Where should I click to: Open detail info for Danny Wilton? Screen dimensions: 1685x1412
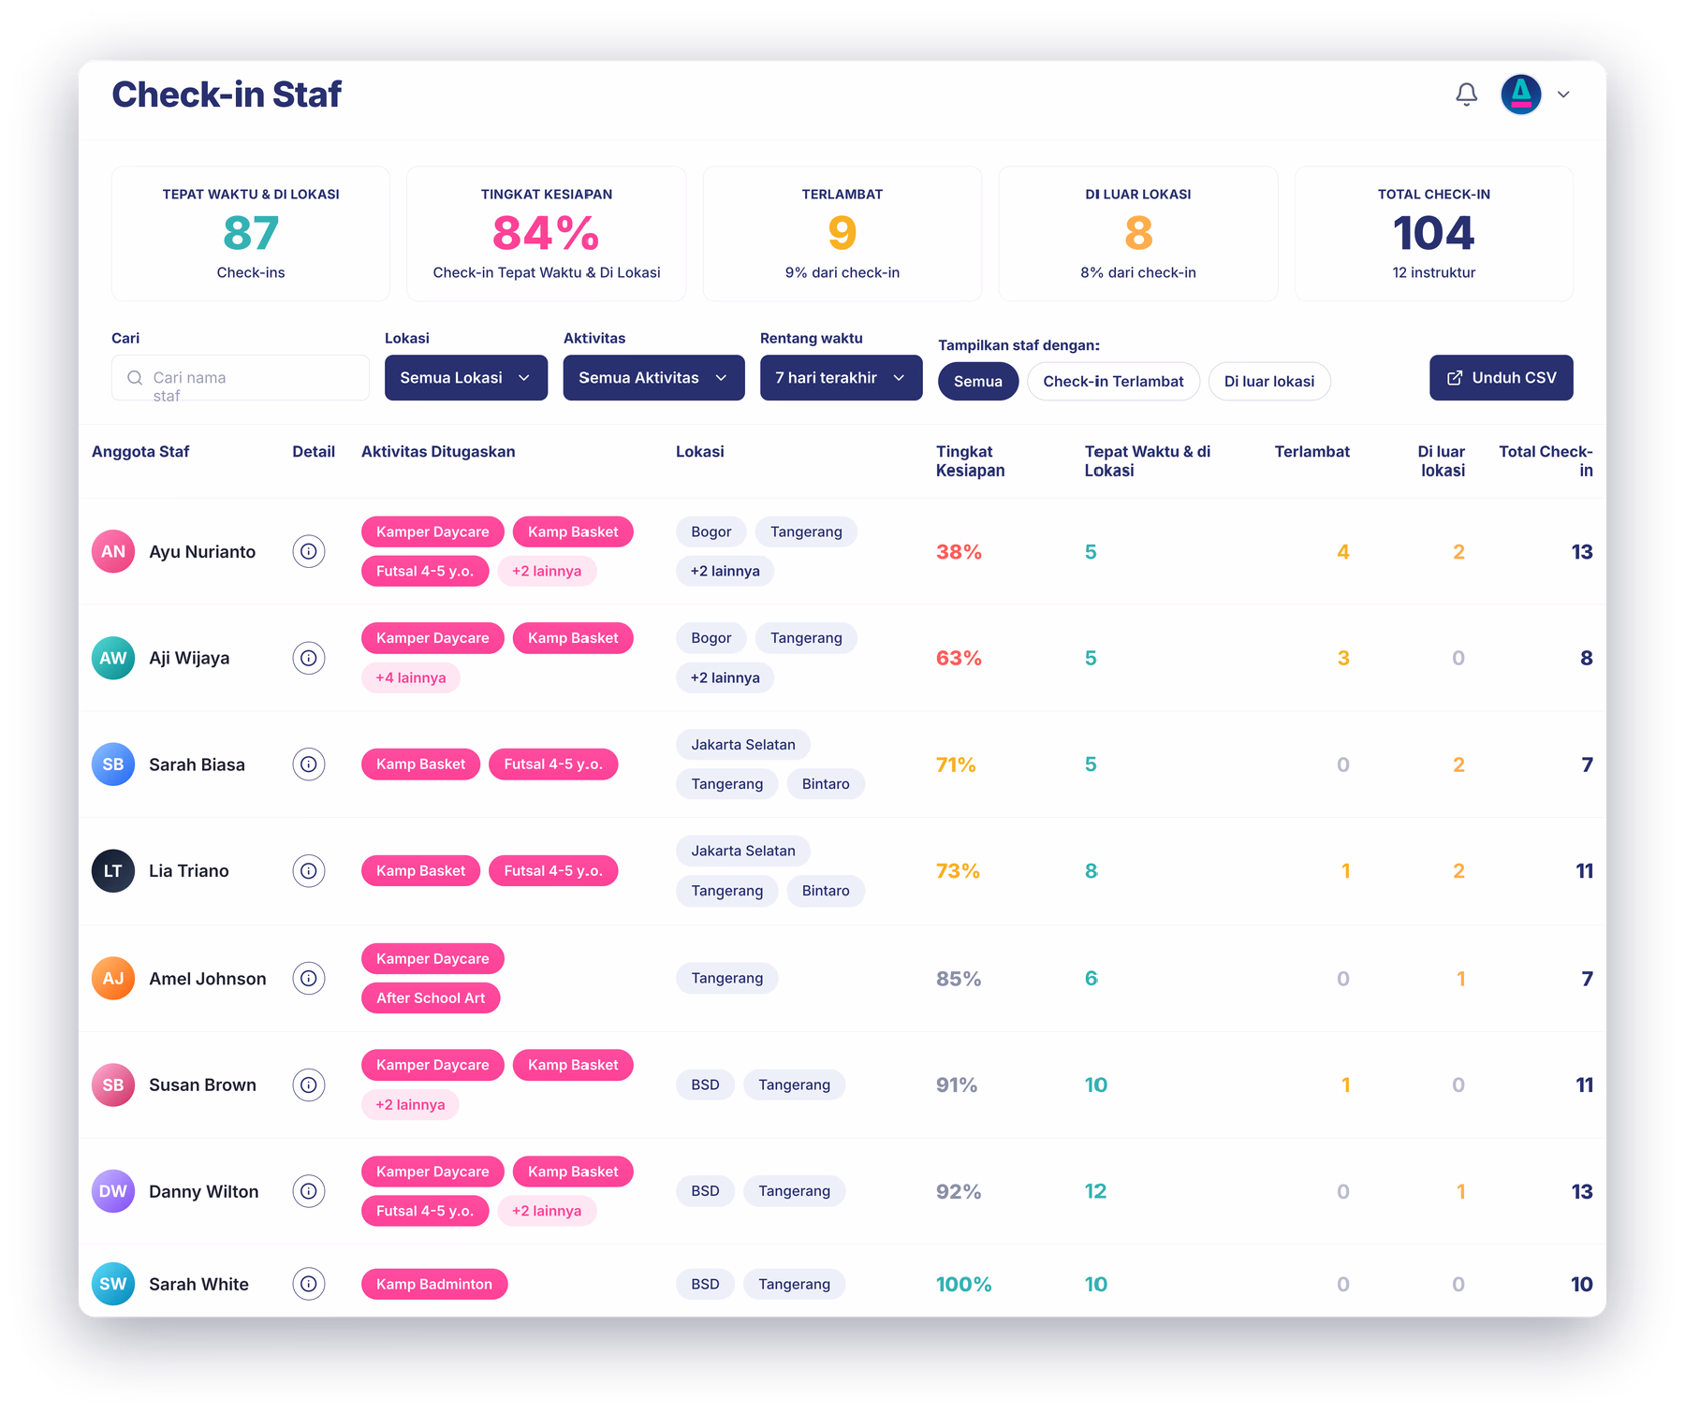pos(309,1191)
